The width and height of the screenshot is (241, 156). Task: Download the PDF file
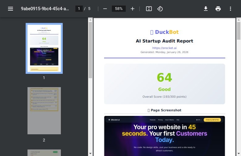(206, 9)
